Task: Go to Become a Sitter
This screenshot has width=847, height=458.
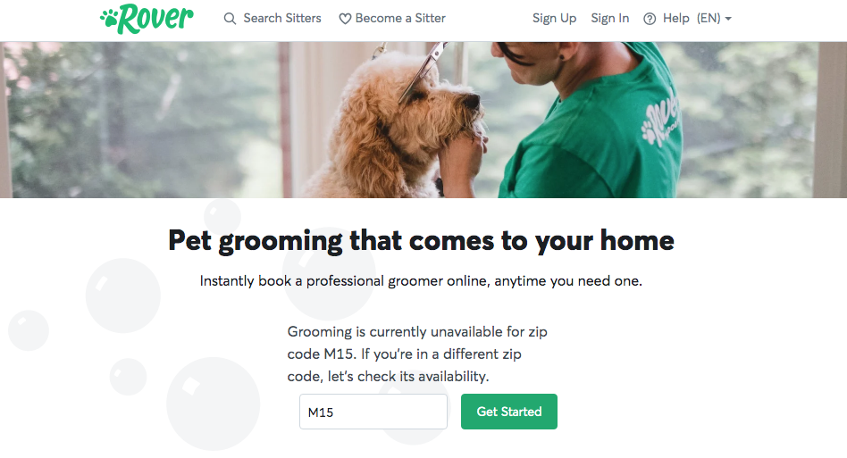Action: 400,19
